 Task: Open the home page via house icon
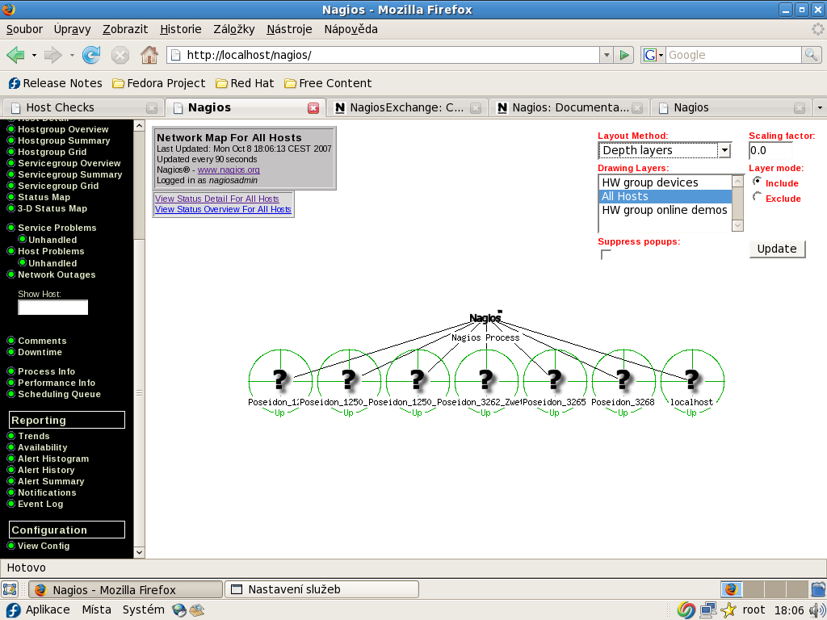[149, 54]
